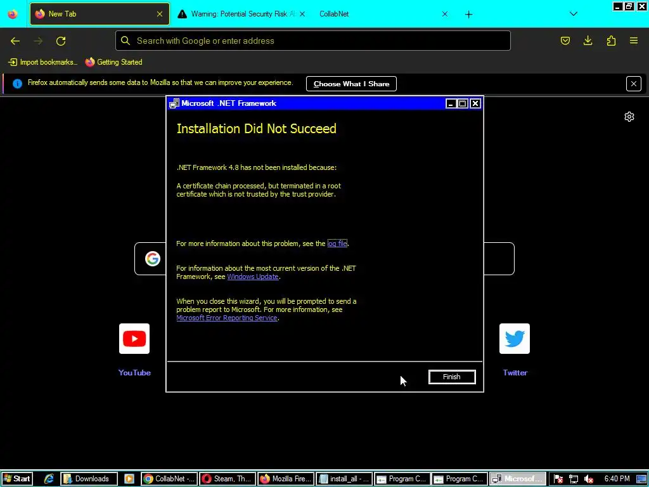The width and height of the screenshot is (649, 487).
Task: Click Microsoft .NET taskbar button
Action: 517,479
